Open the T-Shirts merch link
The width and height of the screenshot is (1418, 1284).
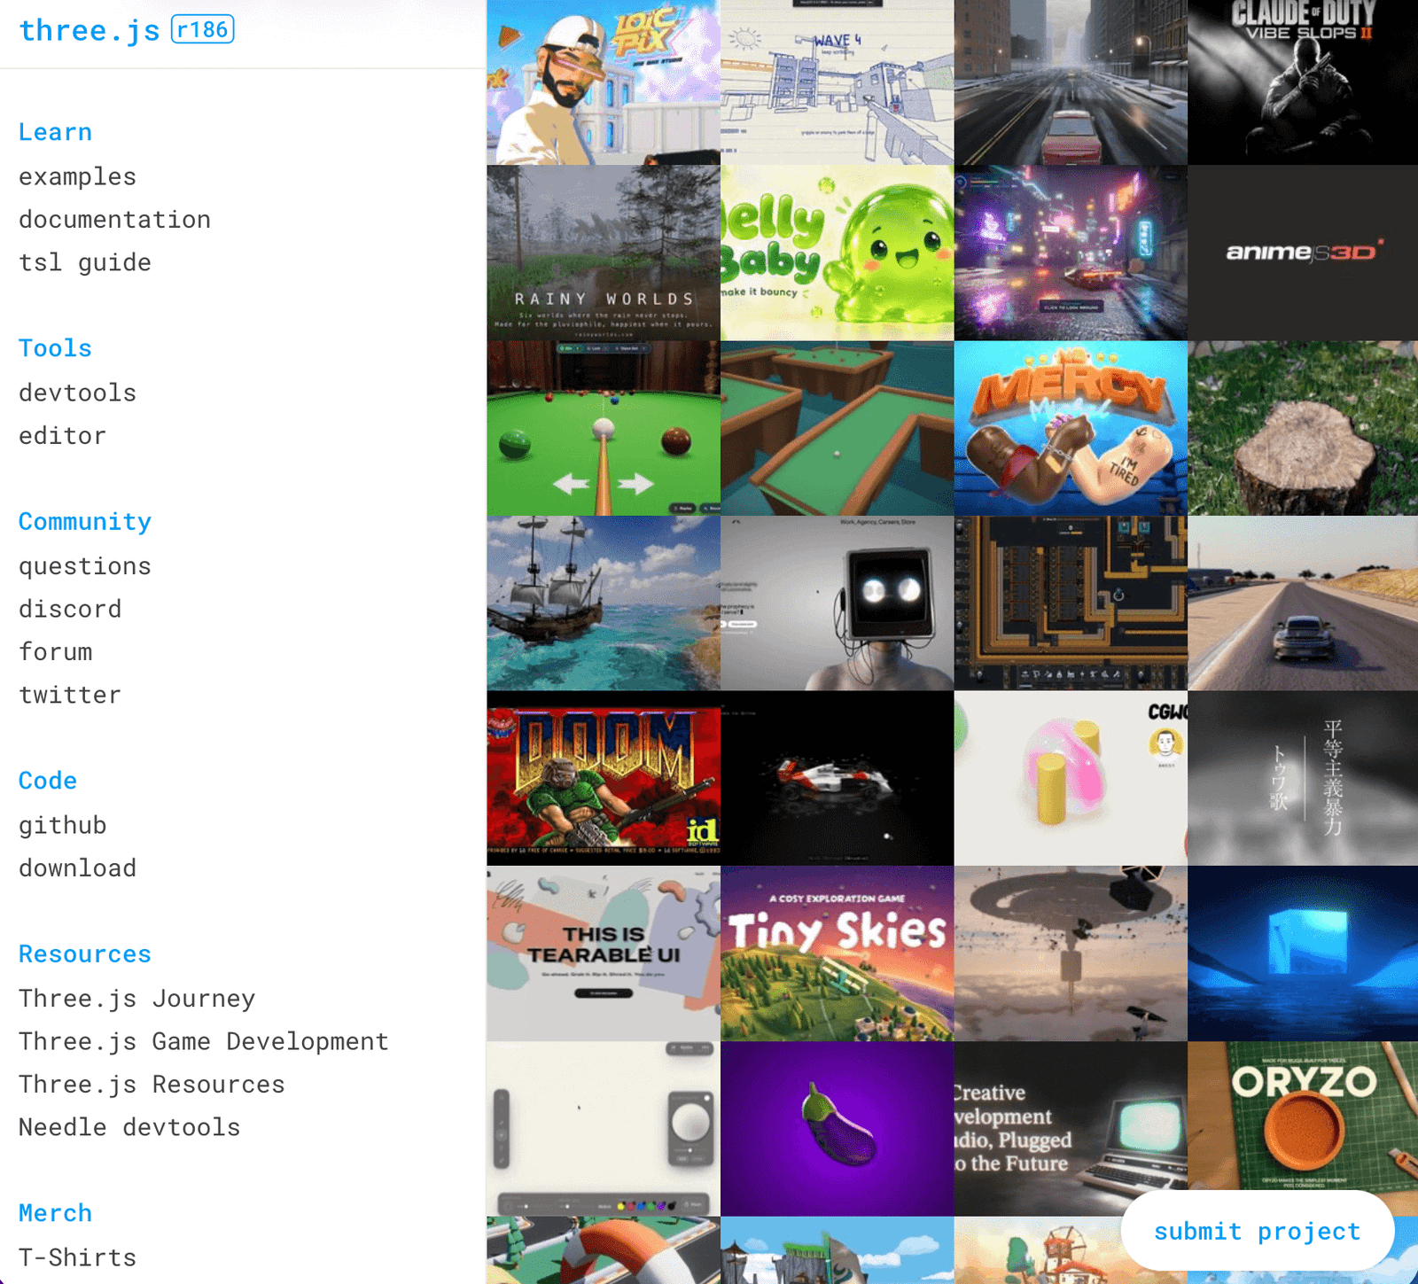(78, 1257)
